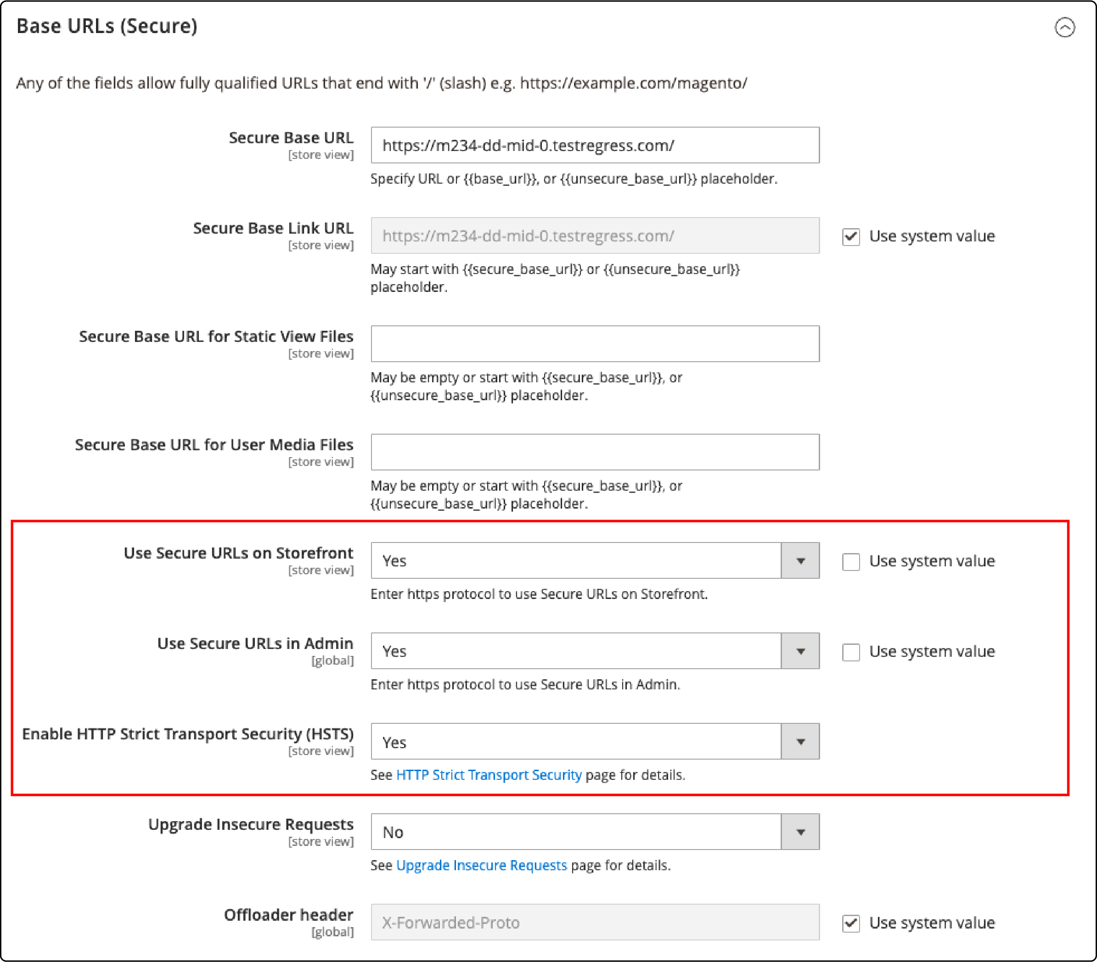Collapse the Base URLs (Secure) section
Viewport: 1097px width, 962px height.
pyautogui.click(x=1064, y=28)
